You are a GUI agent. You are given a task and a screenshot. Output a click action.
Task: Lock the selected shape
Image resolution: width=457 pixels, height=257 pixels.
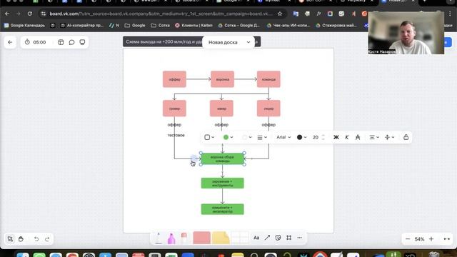click(406, 137)
